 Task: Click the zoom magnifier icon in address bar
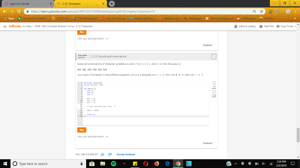pos(255,11)
